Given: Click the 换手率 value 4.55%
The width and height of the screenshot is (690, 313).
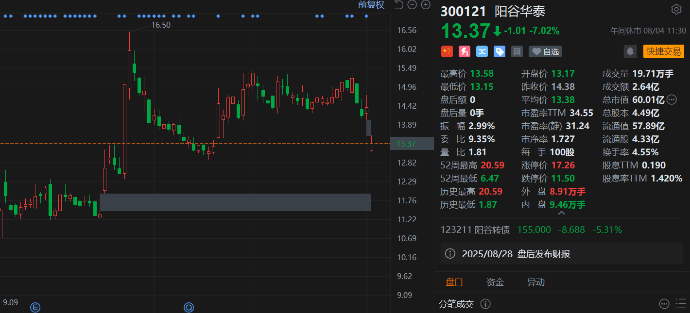Looking at the screenshot, I should [645, 152].
